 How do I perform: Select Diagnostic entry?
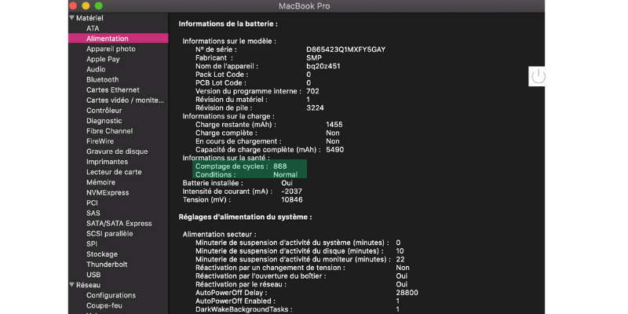[104, 121]
